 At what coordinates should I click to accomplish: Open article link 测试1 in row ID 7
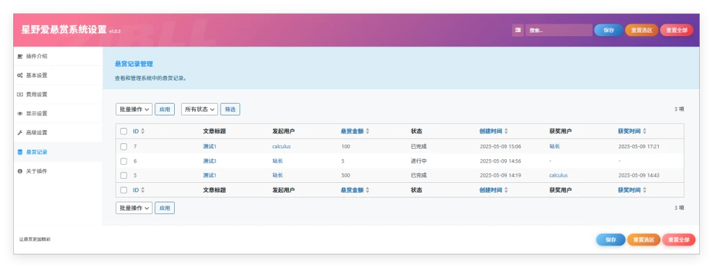[x=210, y=147]
